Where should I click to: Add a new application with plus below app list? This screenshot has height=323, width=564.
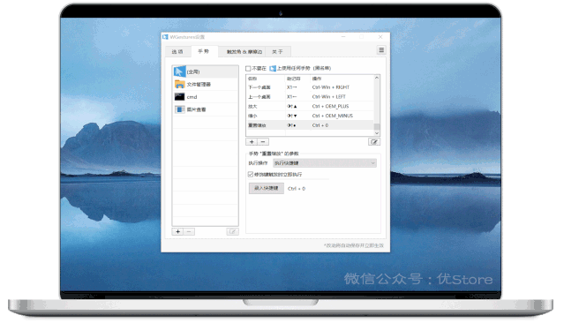click(x=177, y=231)
